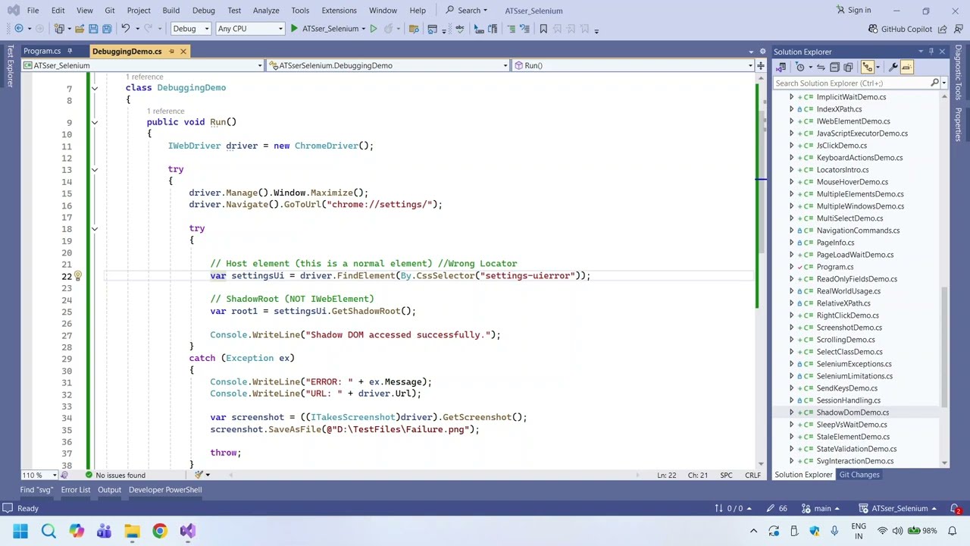Open the File menu
The image size is (970, 546).
(x=33, y=11)
